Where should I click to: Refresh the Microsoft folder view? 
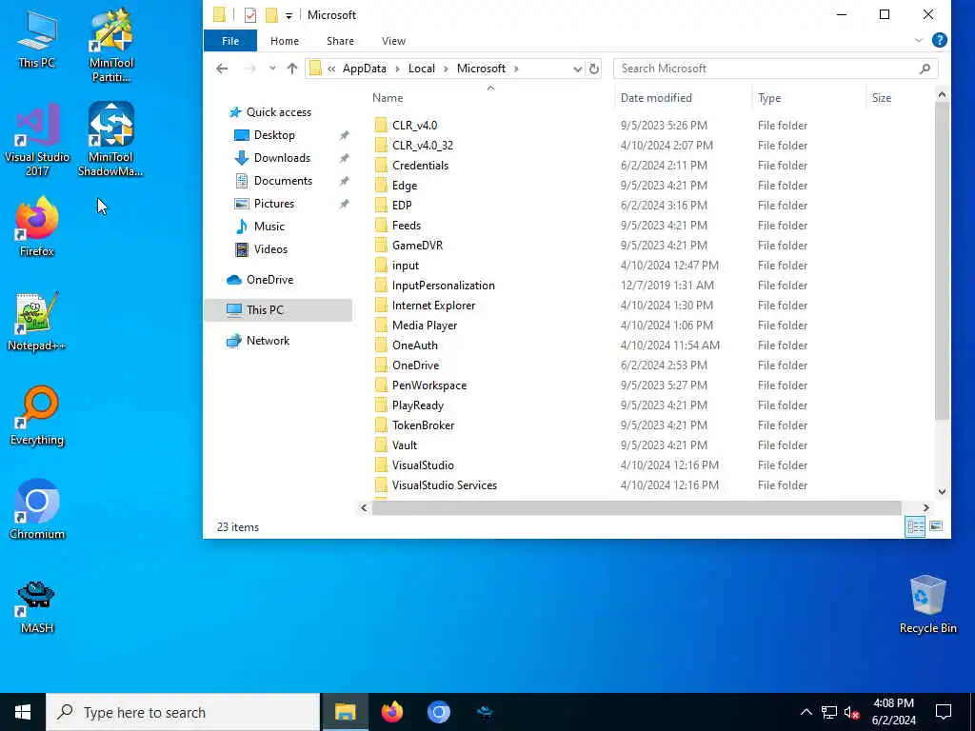tap(594, 69)
